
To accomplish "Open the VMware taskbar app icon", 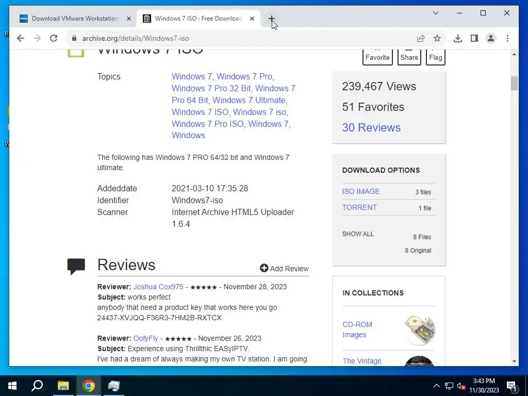I will click(114, 386).
